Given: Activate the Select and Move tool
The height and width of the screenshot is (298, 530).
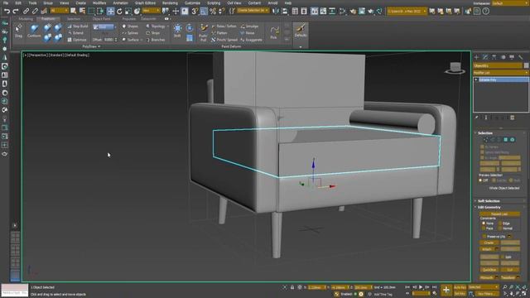Looking at the screenshot, I should coord(110,11).
